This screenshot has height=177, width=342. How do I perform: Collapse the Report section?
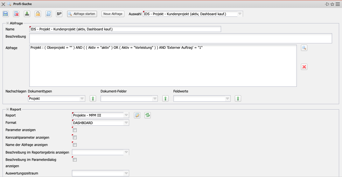click(8, 109)
